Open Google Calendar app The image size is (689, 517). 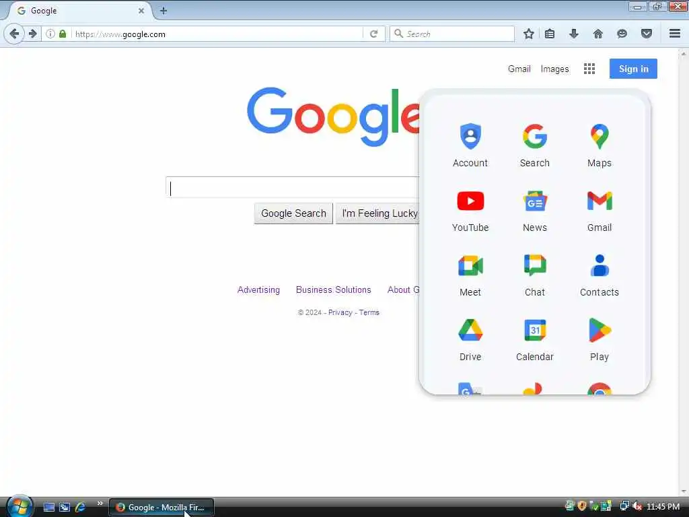click(x=535, y=339)
